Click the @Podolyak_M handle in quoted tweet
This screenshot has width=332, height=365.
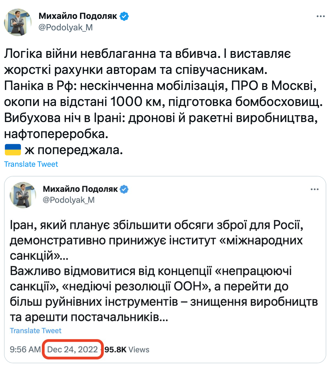(x=69, y=200)
